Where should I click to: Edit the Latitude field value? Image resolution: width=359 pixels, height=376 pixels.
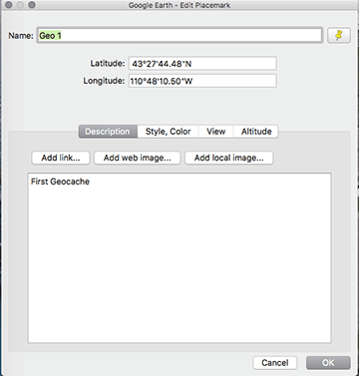(202, 64)
